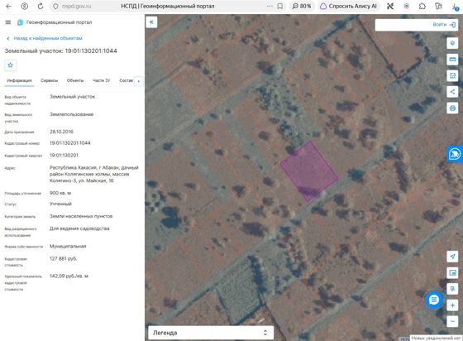The height and width of the screenshot is (341, 463).
Task: Reload the page with the refresh icon
Action: pos(41,6)
